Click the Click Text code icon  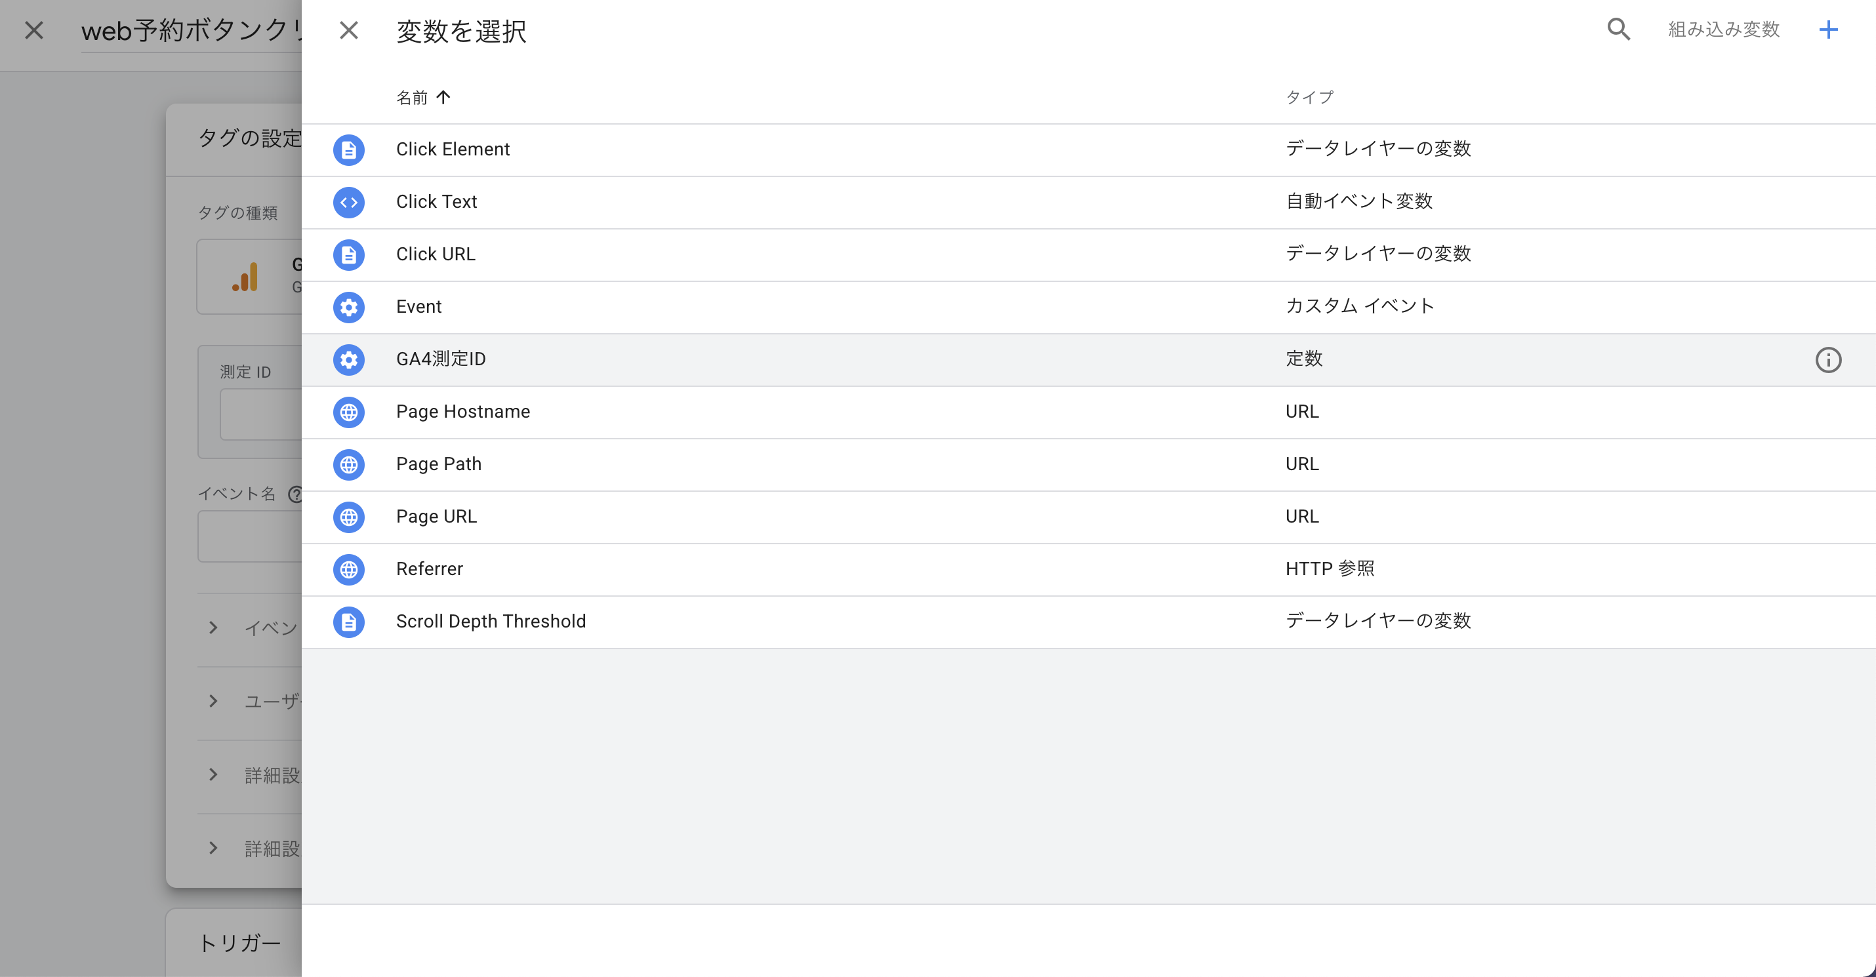[349, 203]
